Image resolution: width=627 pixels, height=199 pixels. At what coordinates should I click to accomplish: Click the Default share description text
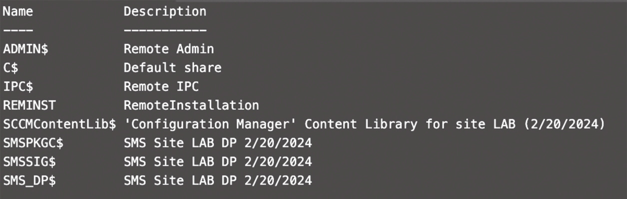pyautogui.click(x=172, y=67)
